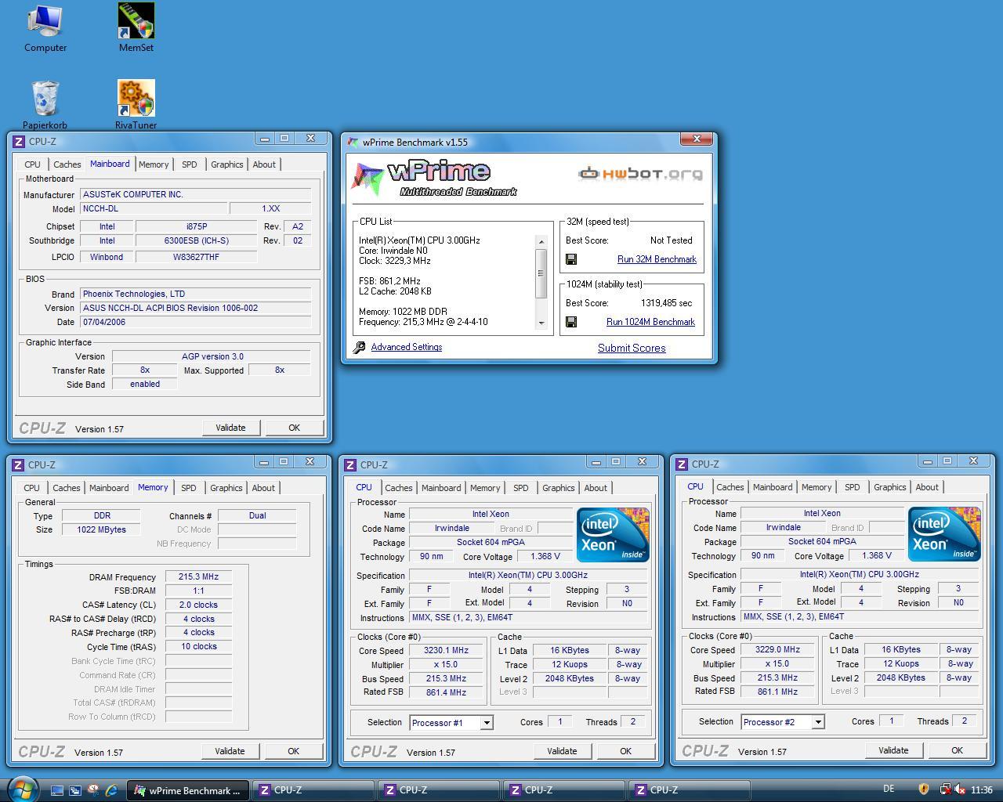Viewport: 1003px width, 802px height.
Task: Click the muted volume tray icon
Action: coord(959,789)
